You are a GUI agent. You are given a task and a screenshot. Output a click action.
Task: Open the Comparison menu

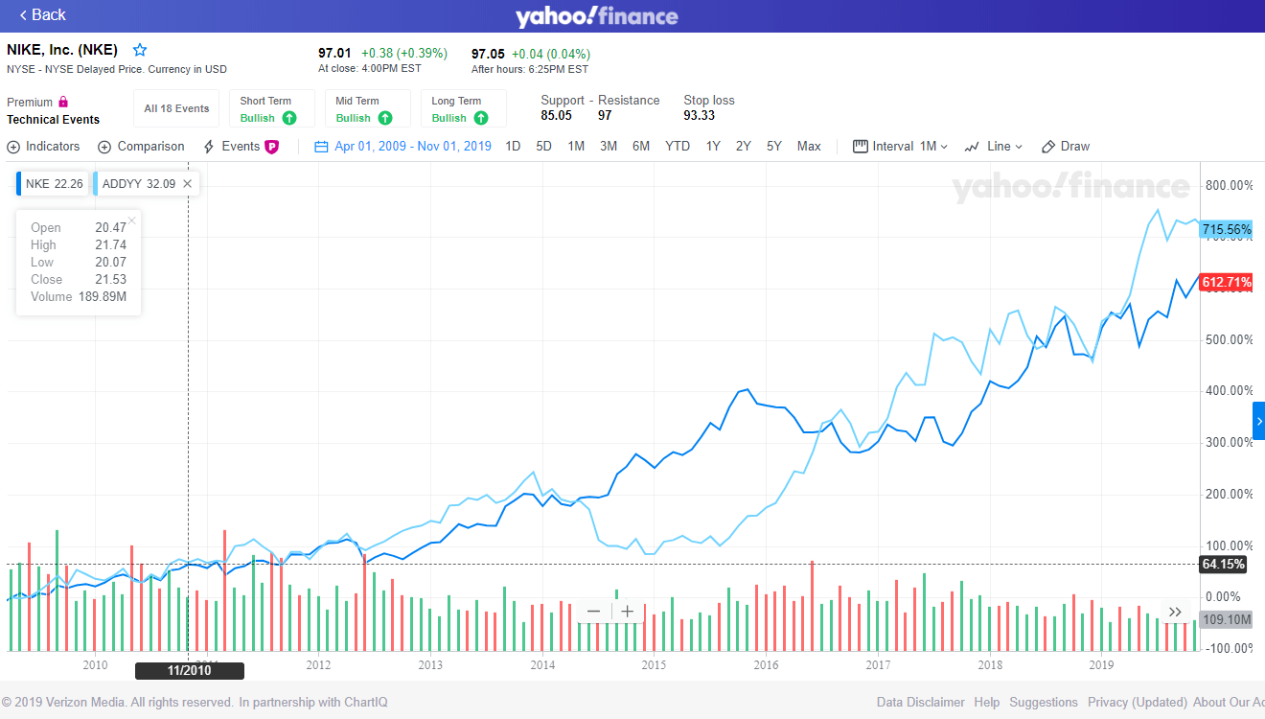(141, 147)
